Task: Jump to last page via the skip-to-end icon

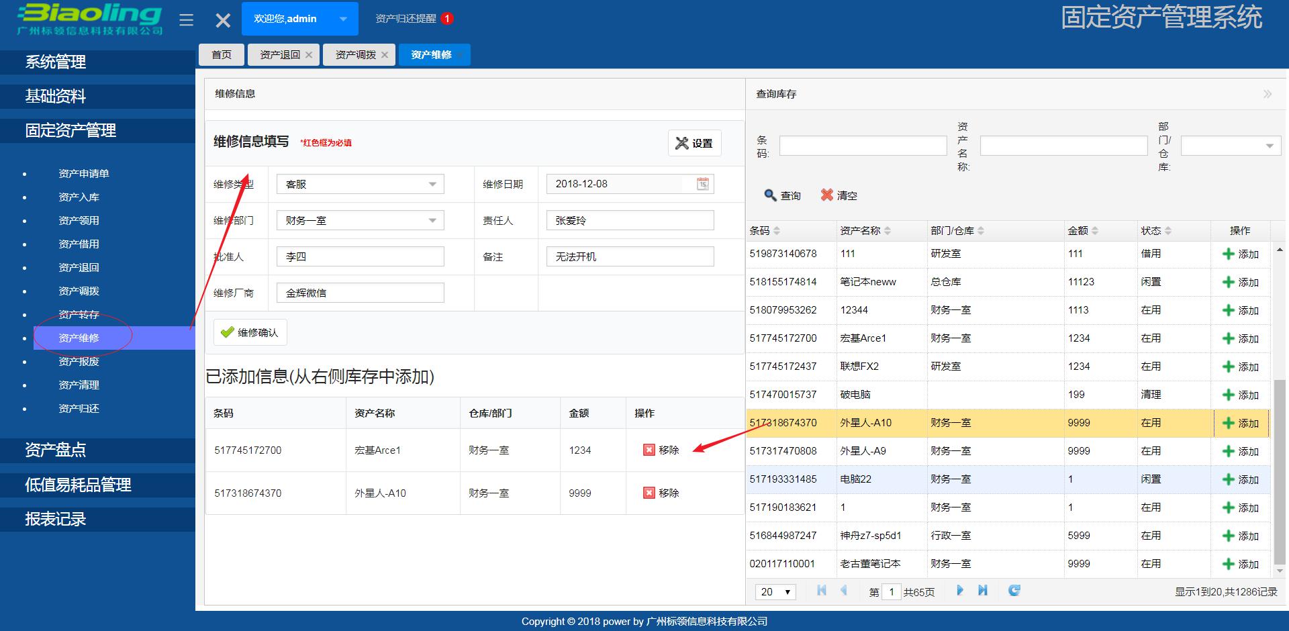Action: coord(983,591)
